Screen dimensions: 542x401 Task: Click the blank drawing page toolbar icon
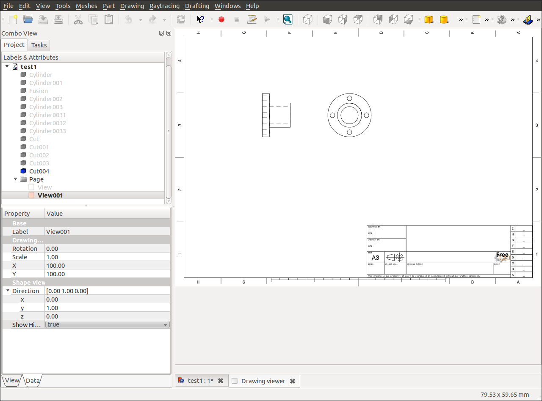[476, 19]
